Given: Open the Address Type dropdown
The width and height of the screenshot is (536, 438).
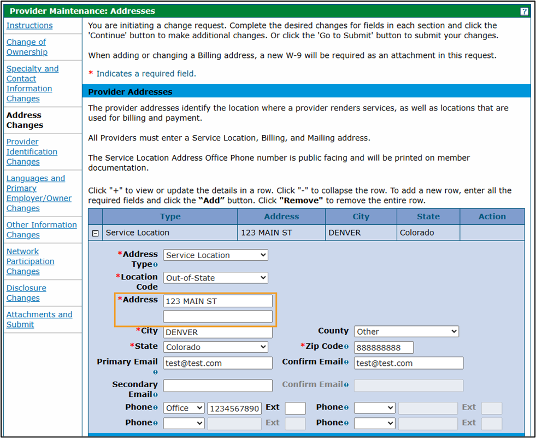Looking at the screenshot, I should click(215, 255).
